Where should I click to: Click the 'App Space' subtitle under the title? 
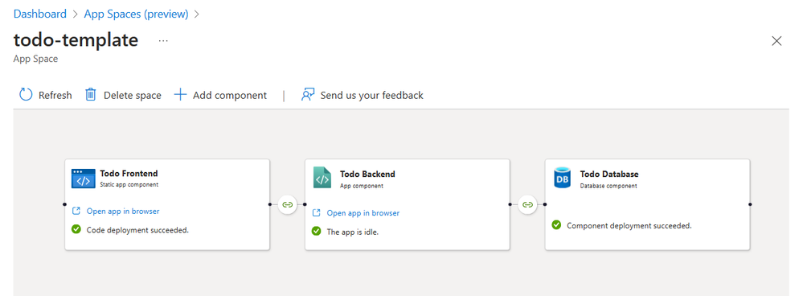click(36, 59)
